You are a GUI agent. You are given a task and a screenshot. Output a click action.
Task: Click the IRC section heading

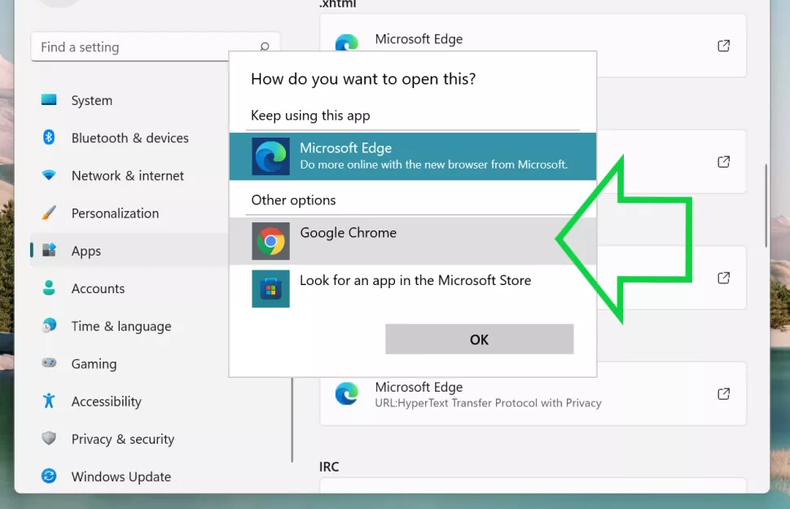(x=329, y=467)
